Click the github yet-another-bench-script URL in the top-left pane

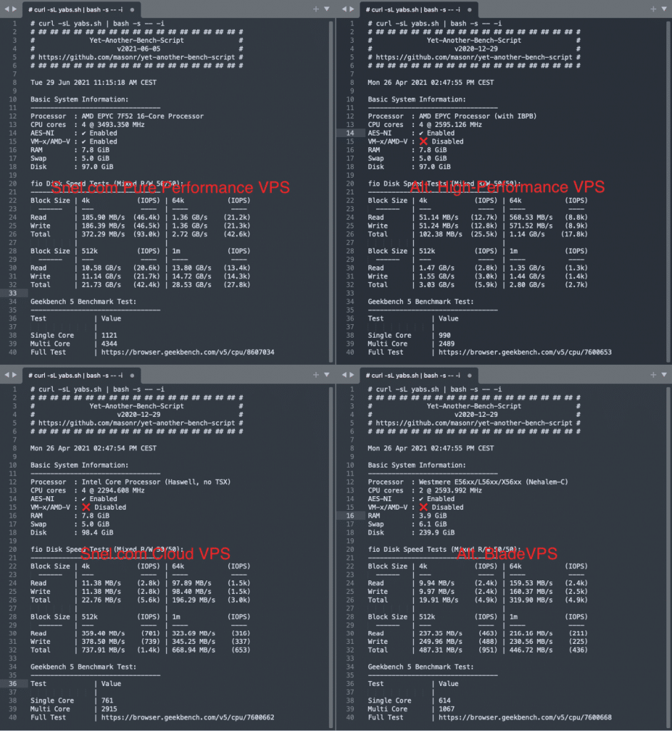(136, 57)
